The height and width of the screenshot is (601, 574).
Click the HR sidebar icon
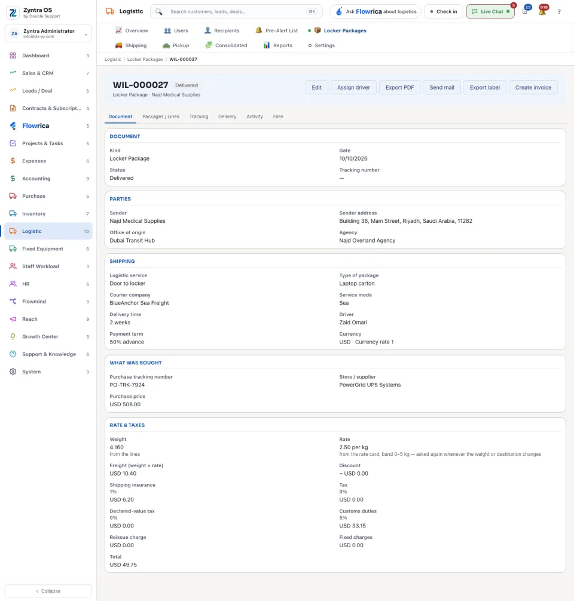(13, 284)
